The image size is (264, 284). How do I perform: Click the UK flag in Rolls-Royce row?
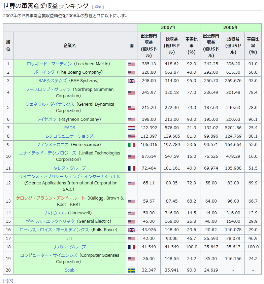[131, 230]
